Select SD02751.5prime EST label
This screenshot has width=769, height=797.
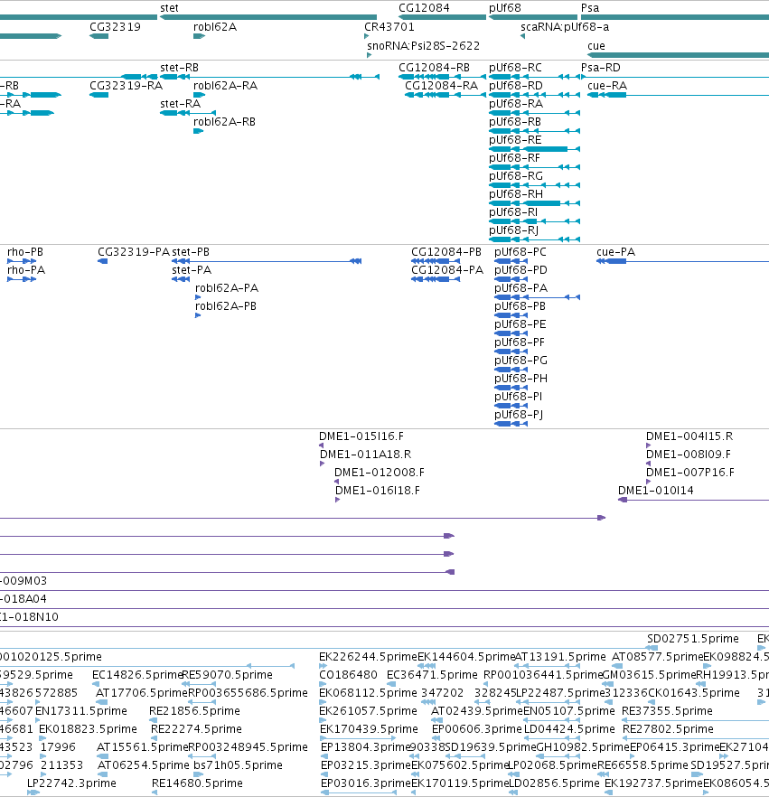(693, 638)
